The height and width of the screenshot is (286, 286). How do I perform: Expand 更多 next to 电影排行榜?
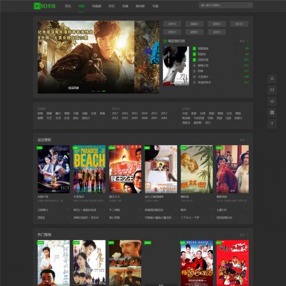click(244, 41)
